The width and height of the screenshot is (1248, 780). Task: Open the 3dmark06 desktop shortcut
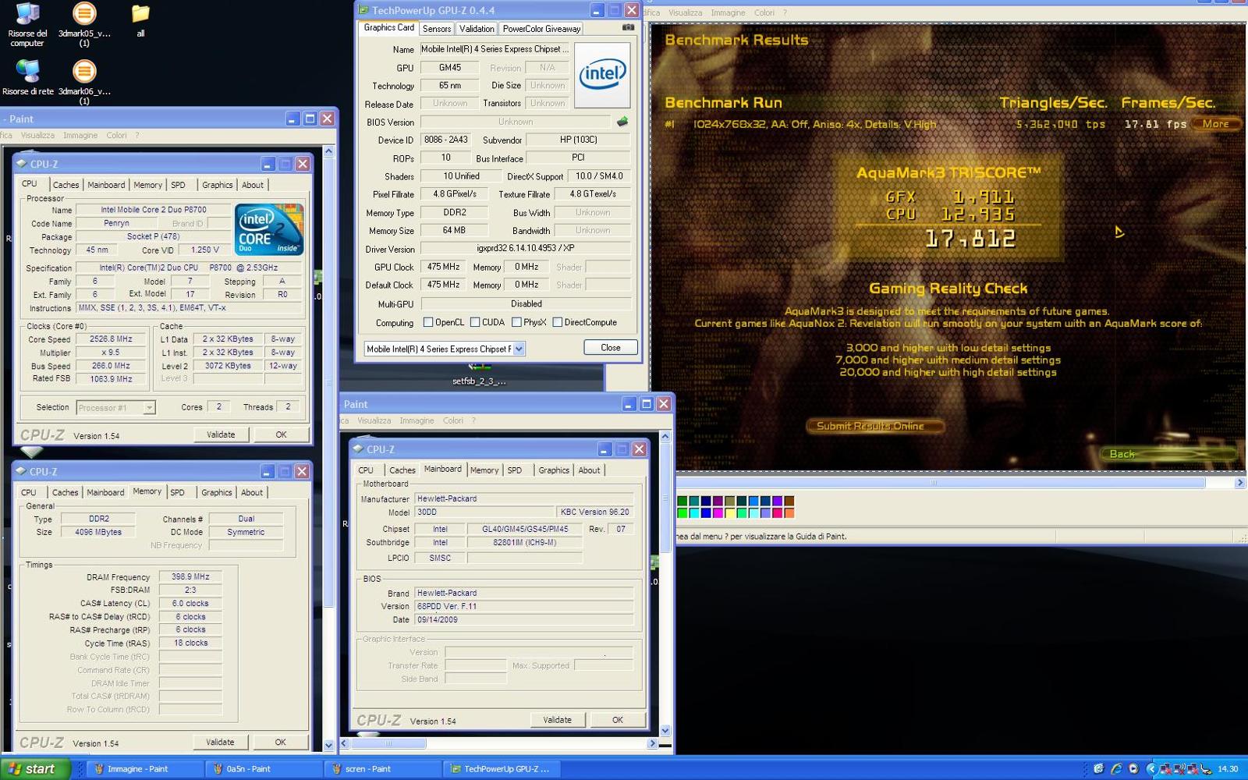(84, 82)
